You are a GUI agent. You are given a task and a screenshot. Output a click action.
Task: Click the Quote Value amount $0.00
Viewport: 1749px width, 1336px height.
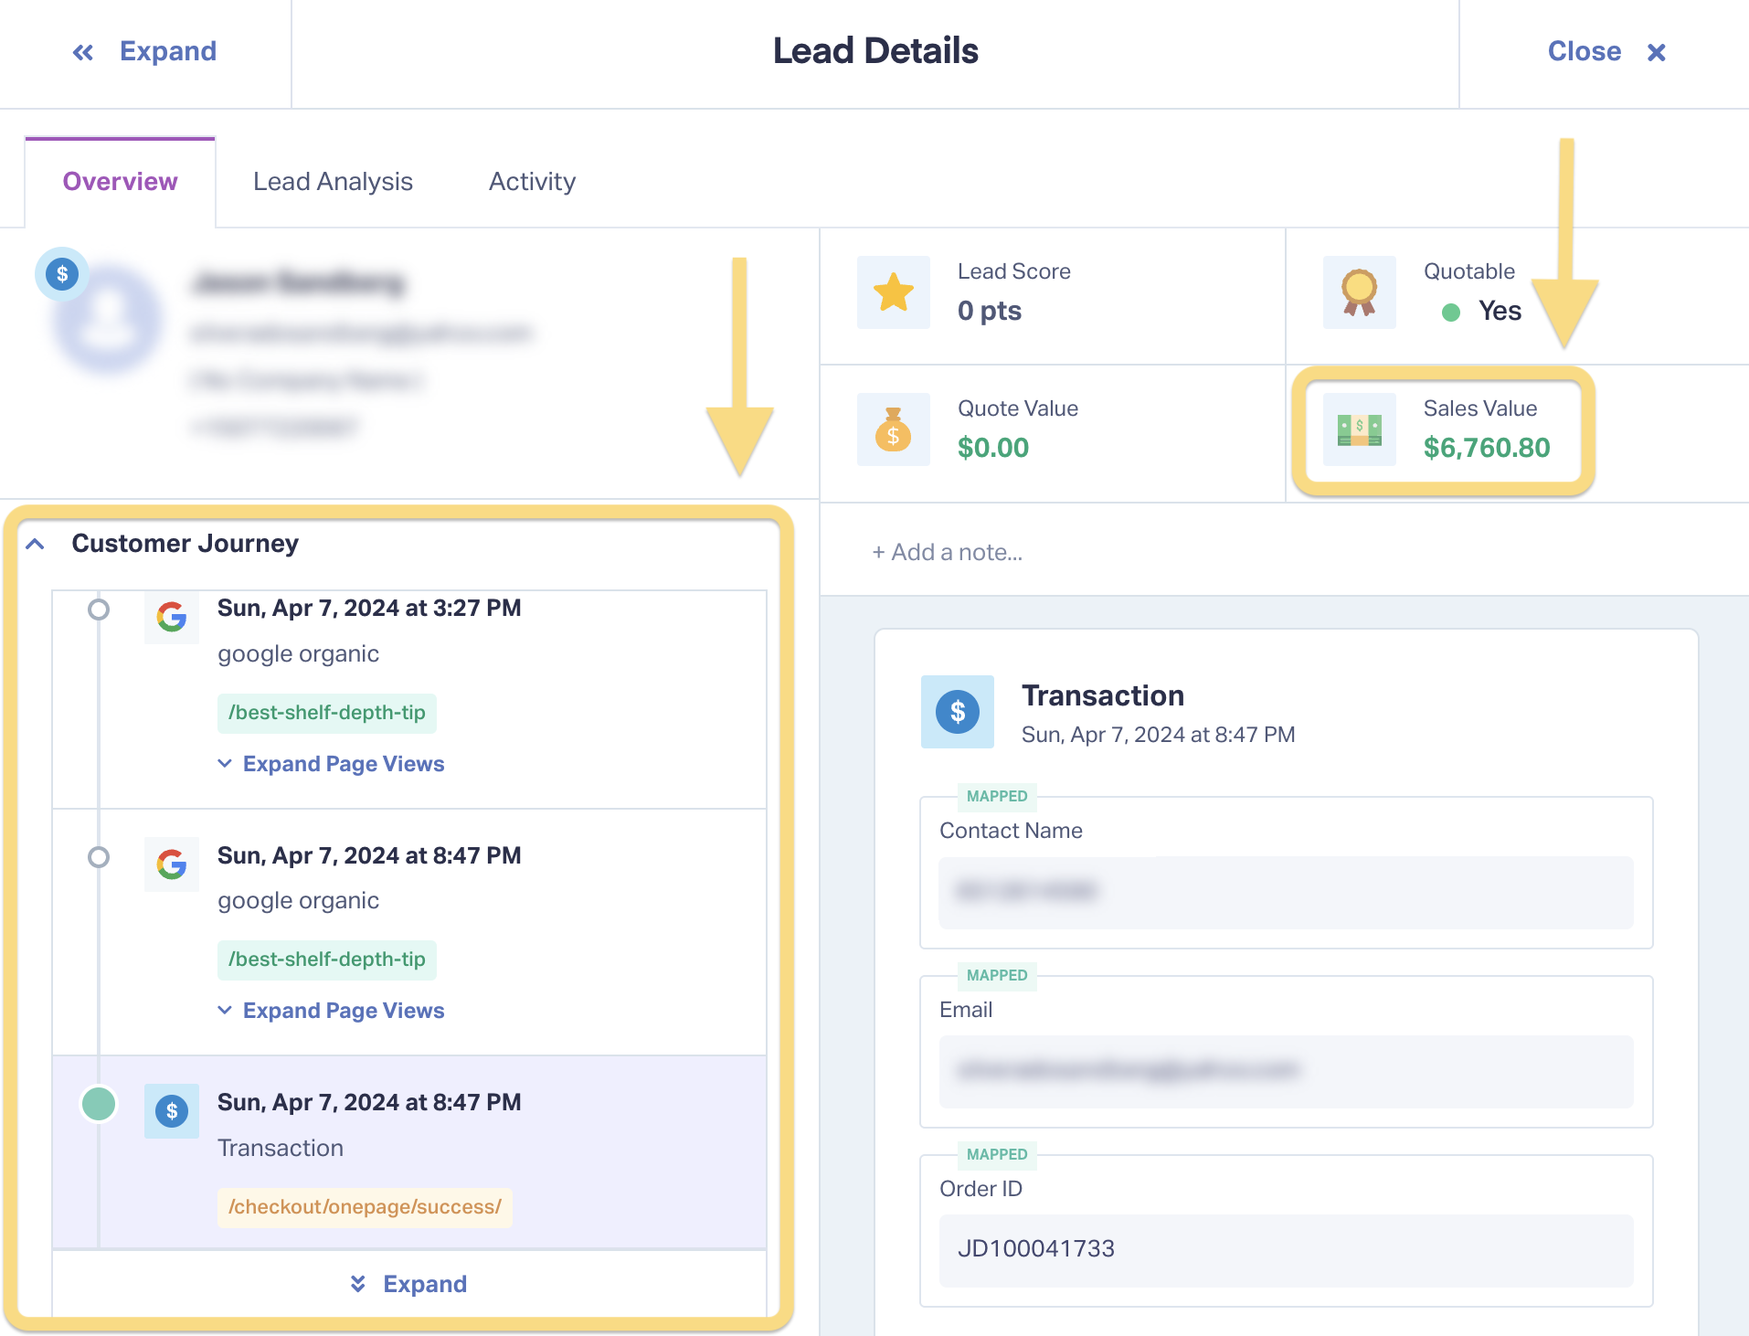992,448
